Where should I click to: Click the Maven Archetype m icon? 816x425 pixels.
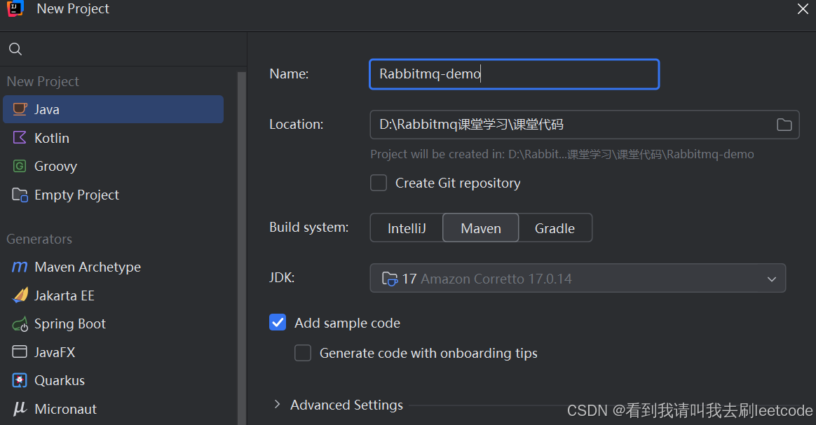[x=20, y=267]
